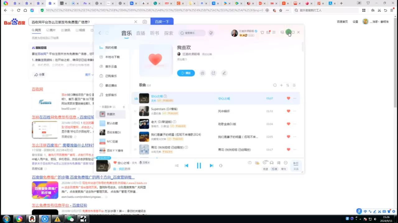
Task: Select the 默认收藏 playlist
Action: coord(112,123)
